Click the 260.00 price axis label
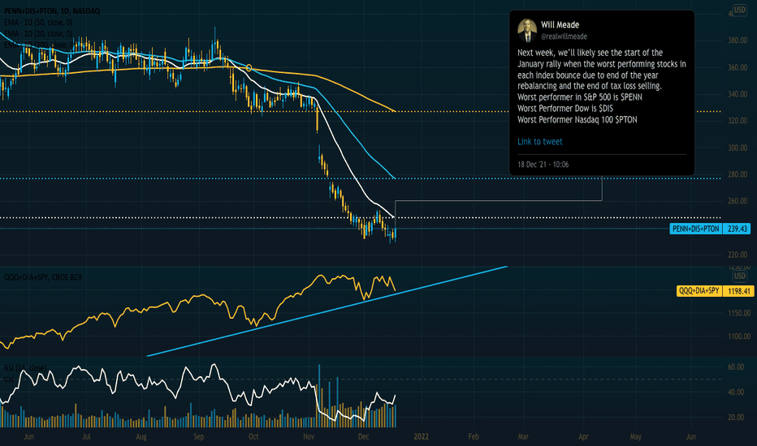757x446 pixels. tap(738, 201)
